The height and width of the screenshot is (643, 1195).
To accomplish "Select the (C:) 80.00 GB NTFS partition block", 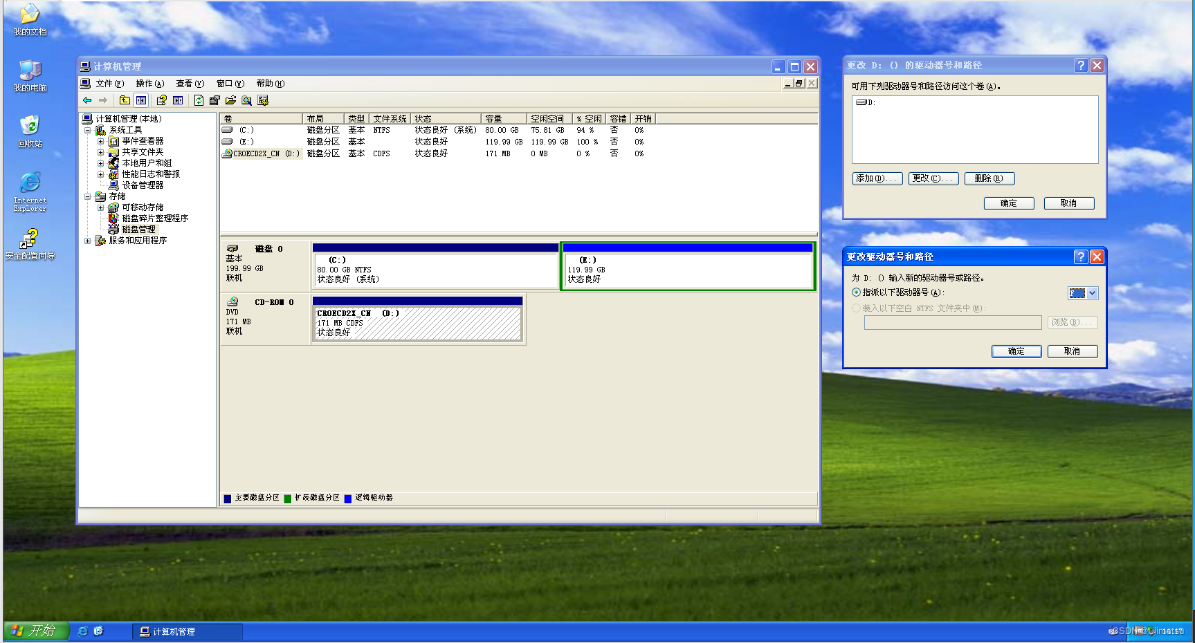I will point(435,266).
